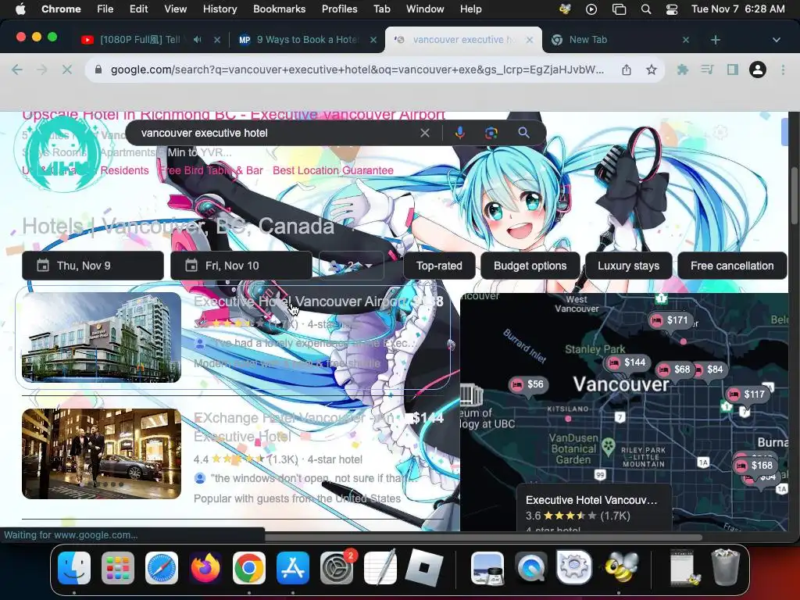The width and height of the screenshot is (800, 600).
Task: Open a new tab with plus button
Action: [x=716, y=40]
